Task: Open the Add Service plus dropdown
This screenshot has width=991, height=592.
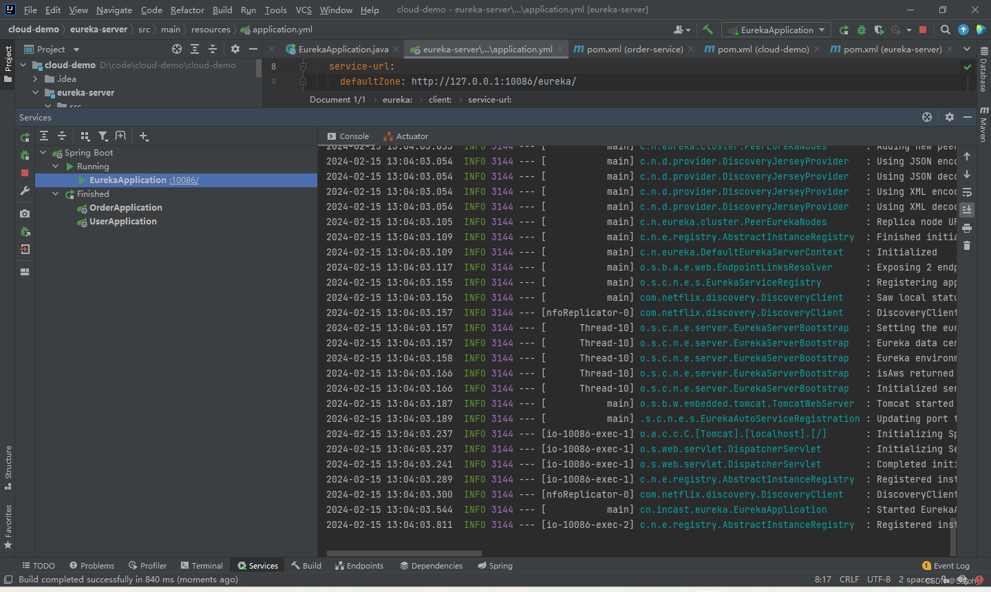Action: pyautogui.click(x=144, y=136)
